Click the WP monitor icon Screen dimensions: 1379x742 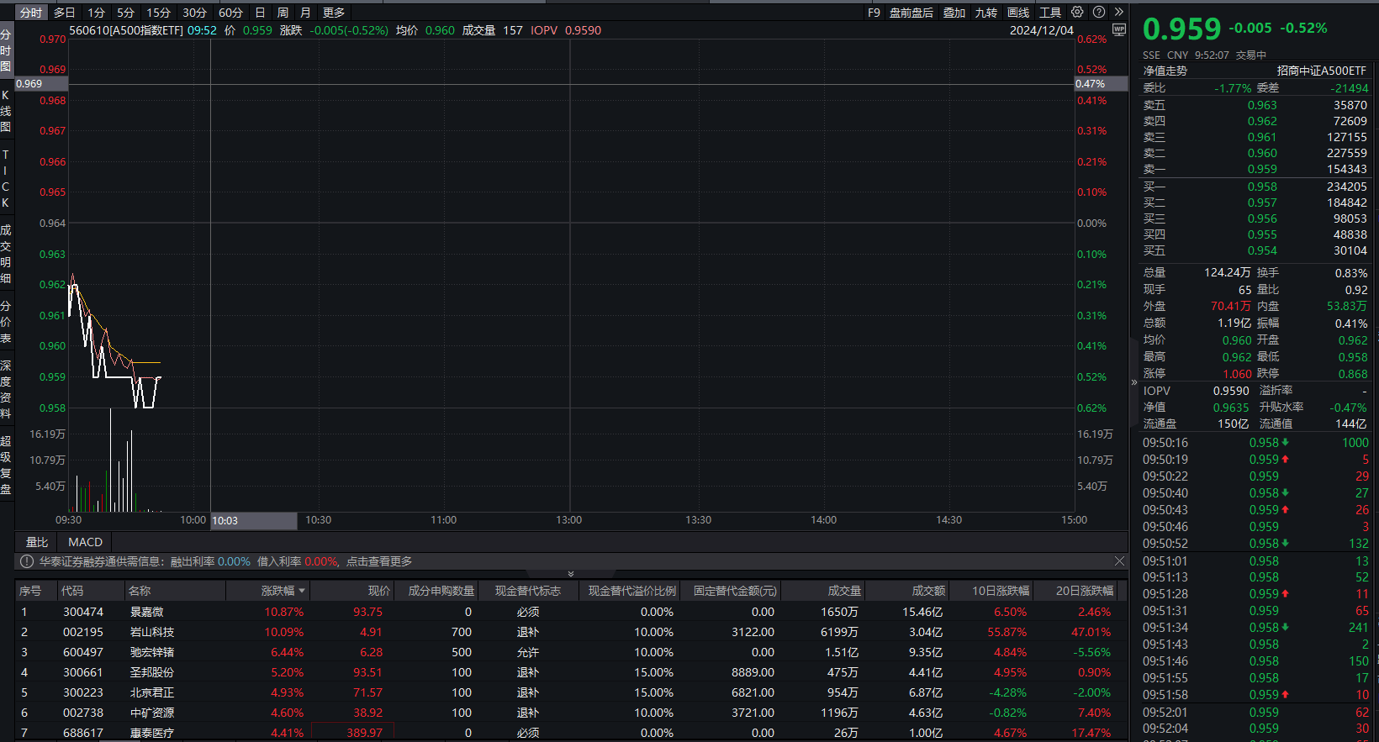point(1119,29)
